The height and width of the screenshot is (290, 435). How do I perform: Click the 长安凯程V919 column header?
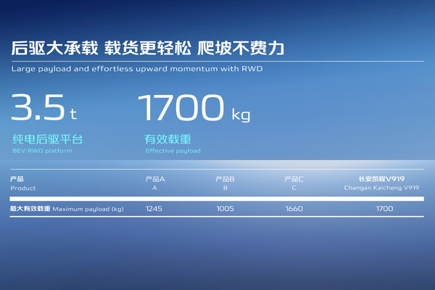point(381,183)
